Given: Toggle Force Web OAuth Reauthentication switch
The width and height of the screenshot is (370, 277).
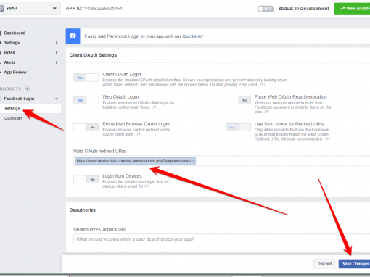Looking at the screenshot, I should click(238, 100).
